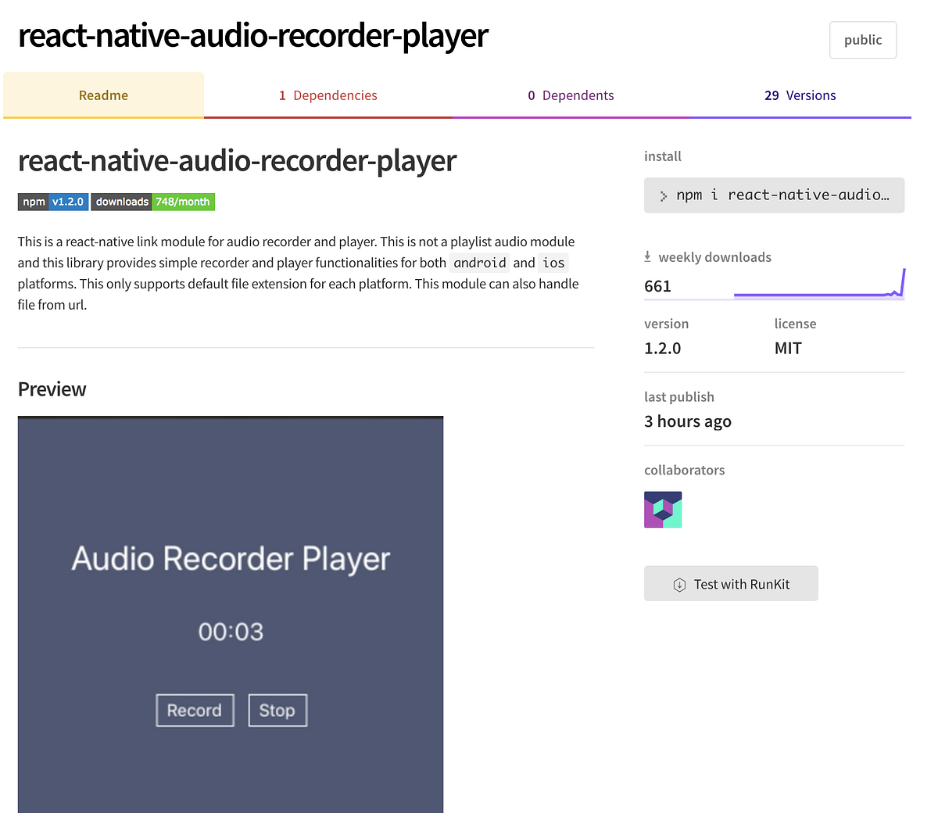Expand the 0 Dependents section
Image resolution: width=938 pixels, height=813 pixels.
(x=571, y=95)
